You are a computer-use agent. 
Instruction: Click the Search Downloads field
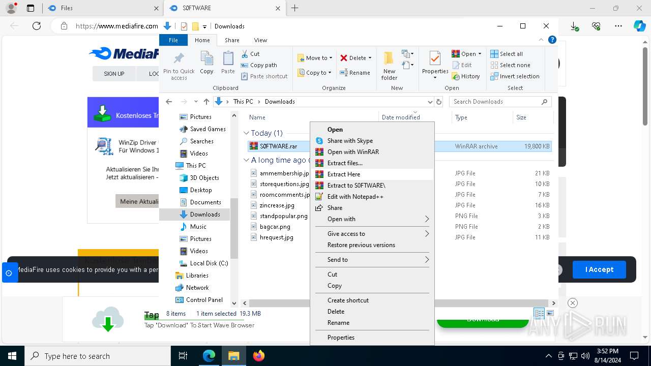point(500,102)
